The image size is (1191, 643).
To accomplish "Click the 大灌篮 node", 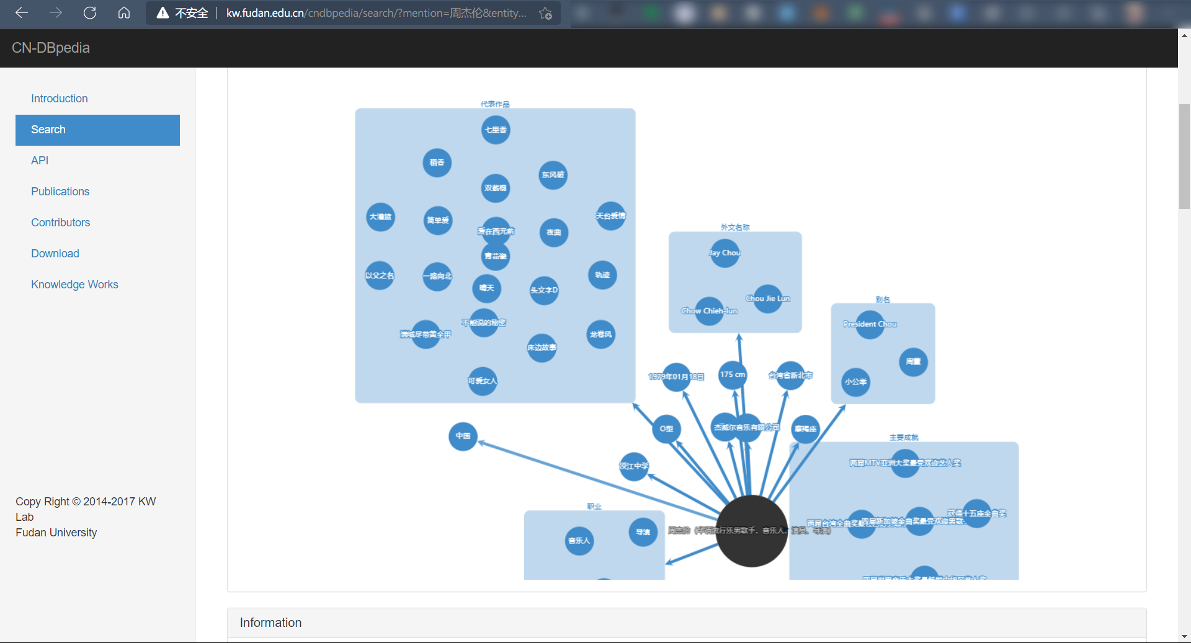I will (x=380, y=217).
